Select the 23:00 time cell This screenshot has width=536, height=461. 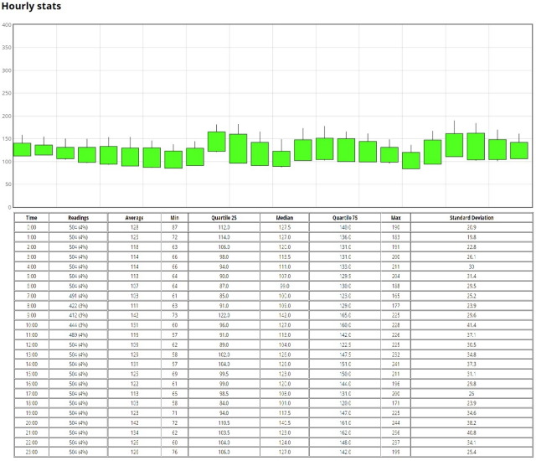[32, 452]
